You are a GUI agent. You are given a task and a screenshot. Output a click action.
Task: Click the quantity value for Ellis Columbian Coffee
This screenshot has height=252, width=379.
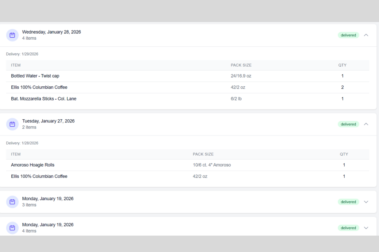click(342, 87)
